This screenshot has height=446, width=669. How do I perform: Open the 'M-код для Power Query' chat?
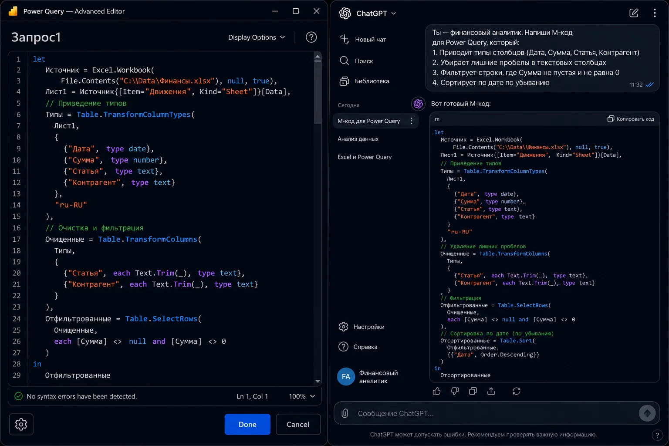point(369,121)
